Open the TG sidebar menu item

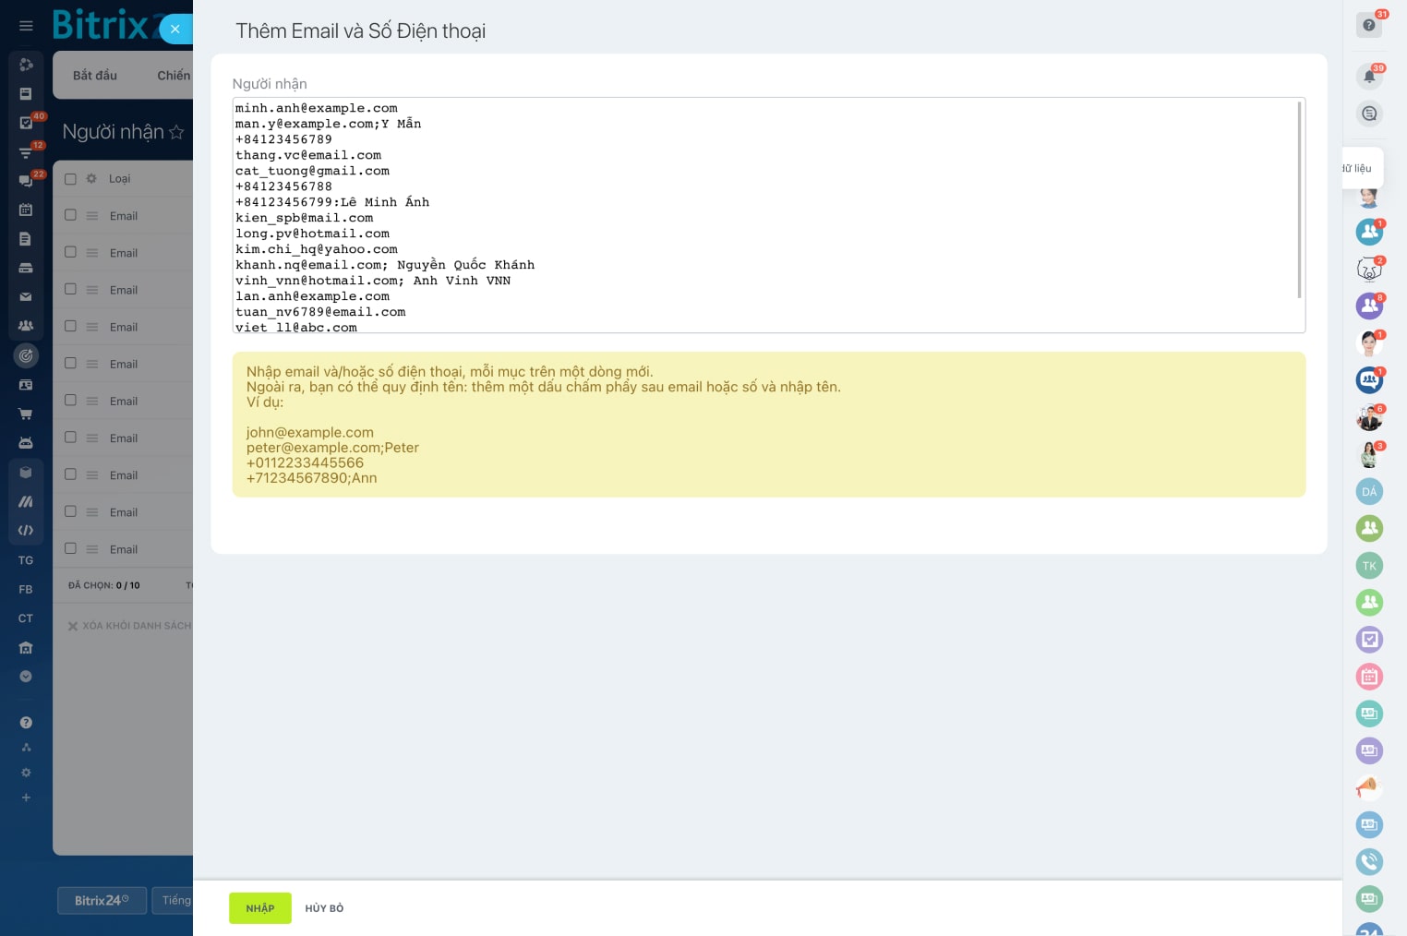pyautogui.click(x=26, y=560)
